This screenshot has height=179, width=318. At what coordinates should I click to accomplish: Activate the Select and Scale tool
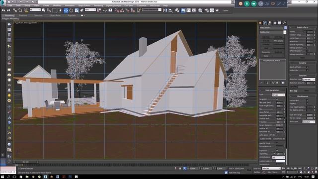pos(77,10)
